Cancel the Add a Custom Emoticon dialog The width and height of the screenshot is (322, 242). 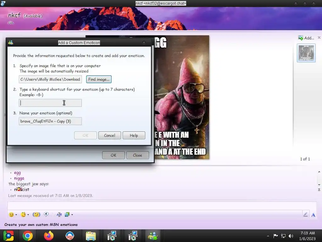coord(110,135)
